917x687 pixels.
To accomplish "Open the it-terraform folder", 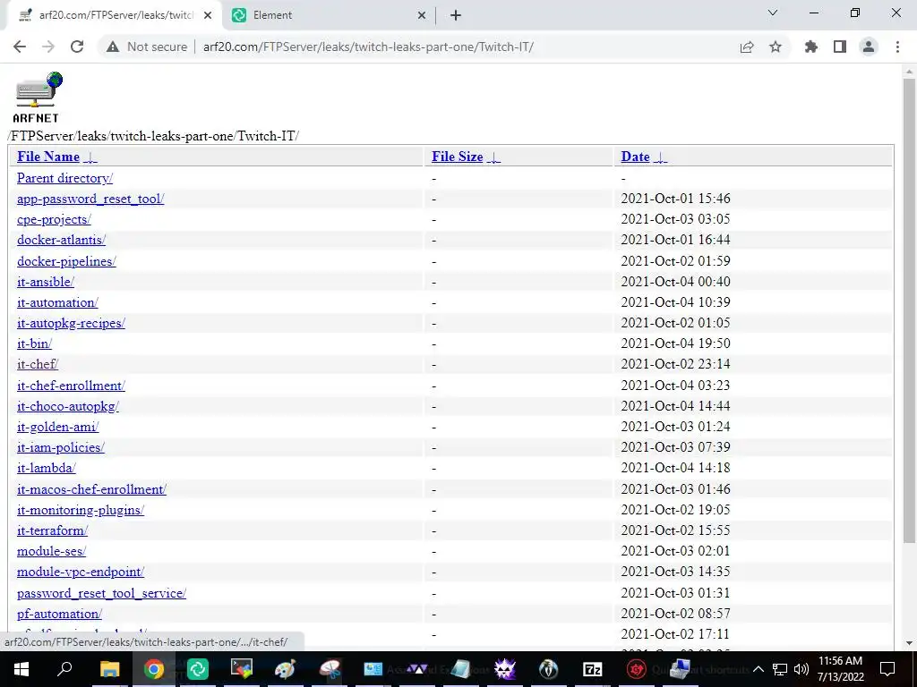I will (x=53, y=530).
